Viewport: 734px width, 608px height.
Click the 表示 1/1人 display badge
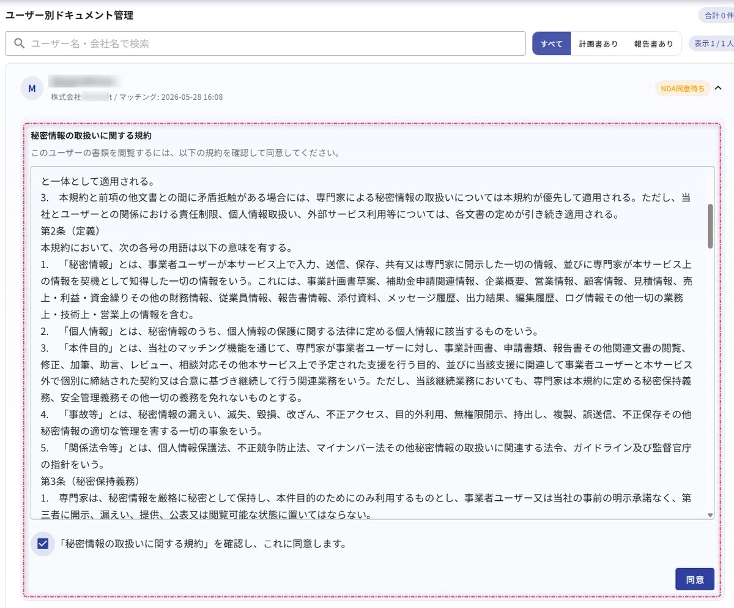(x=713, y=43)
